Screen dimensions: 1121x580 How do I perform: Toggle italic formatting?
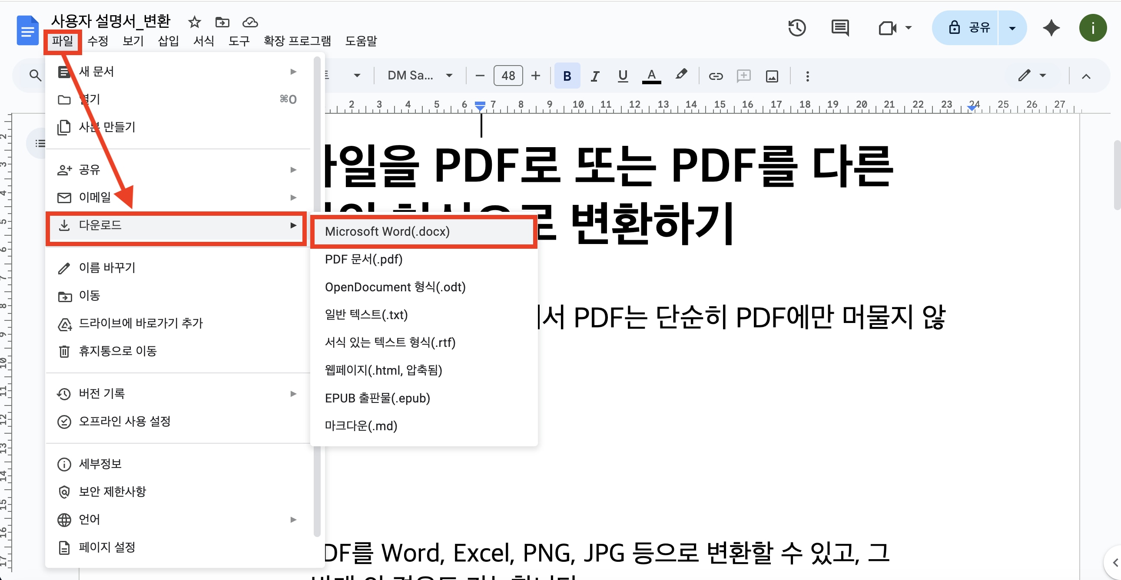point(594,76)
